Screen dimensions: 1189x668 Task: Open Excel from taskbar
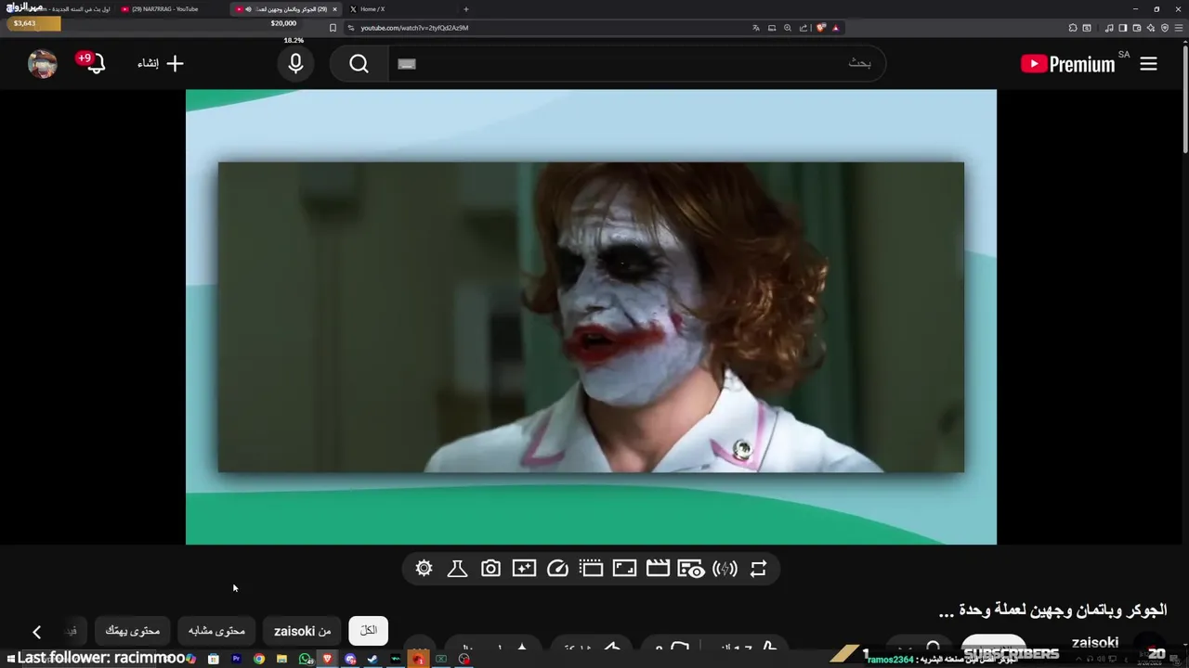441,659
